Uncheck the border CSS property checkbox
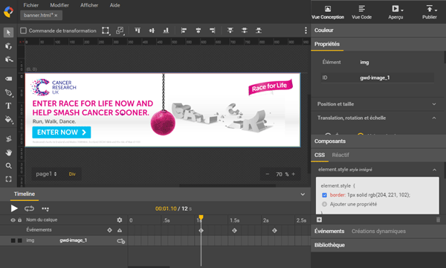The width and height of the screenshot is (446, 268). [324, 195]
